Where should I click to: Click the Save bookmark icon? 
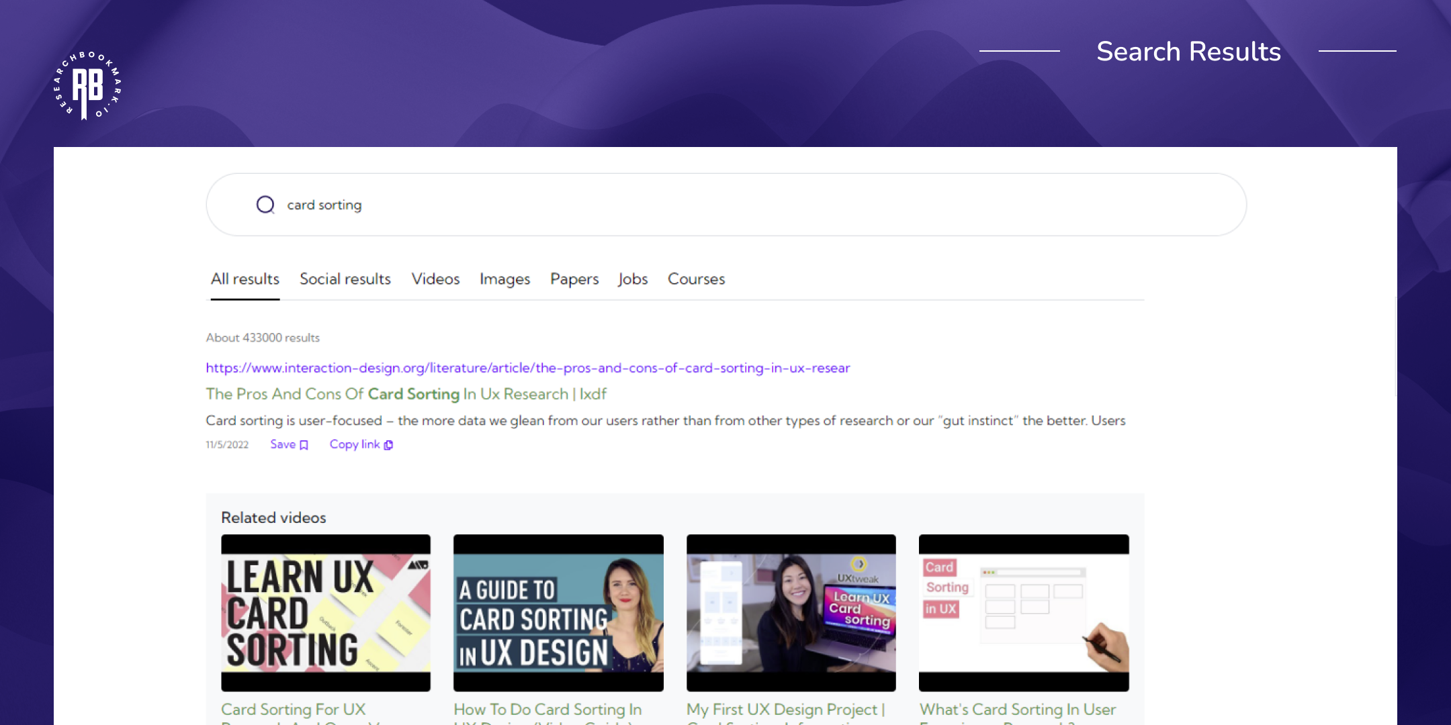click(303, 444)
